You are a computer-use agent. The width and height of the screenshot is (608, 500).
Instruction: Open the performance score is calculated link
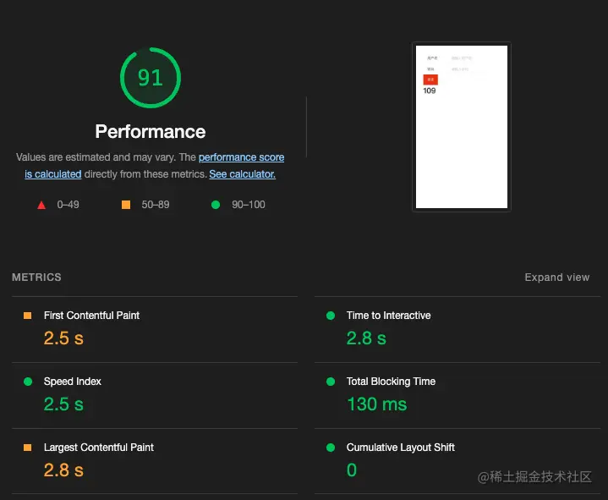pyautogui.click(x=241, y=157)
